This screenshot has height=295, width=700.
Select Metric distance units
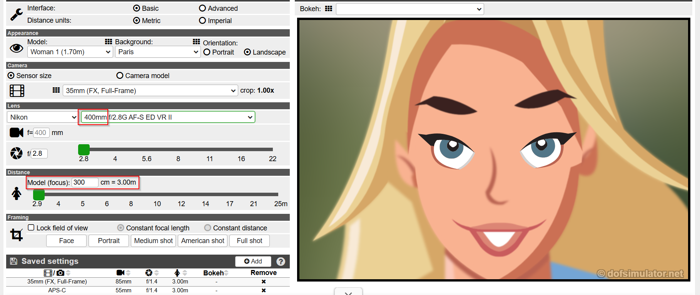(x=137, y=20)
